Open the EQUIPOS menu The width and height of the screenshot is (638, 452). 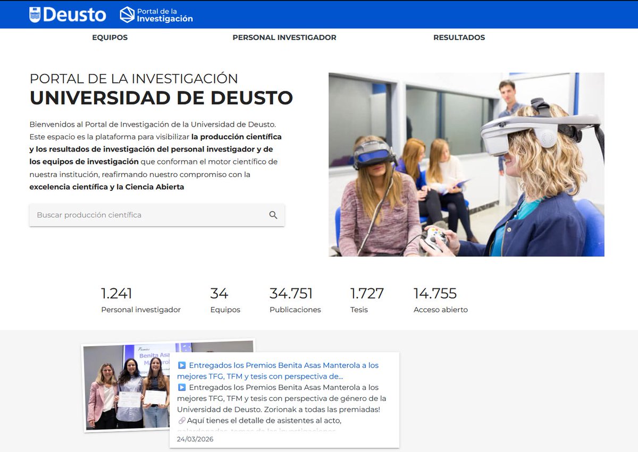click(x=110, y=38)
